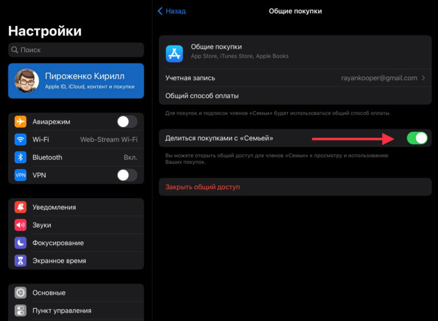Image resolution: width=438 pixels, height=321 pixels.
Task: Open the Основные settings section
Action: pos(76,293)
